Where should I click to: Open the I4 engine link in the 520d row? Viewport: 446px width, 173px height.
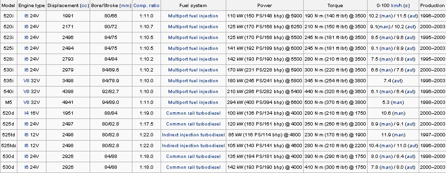[x=26, y=113]
